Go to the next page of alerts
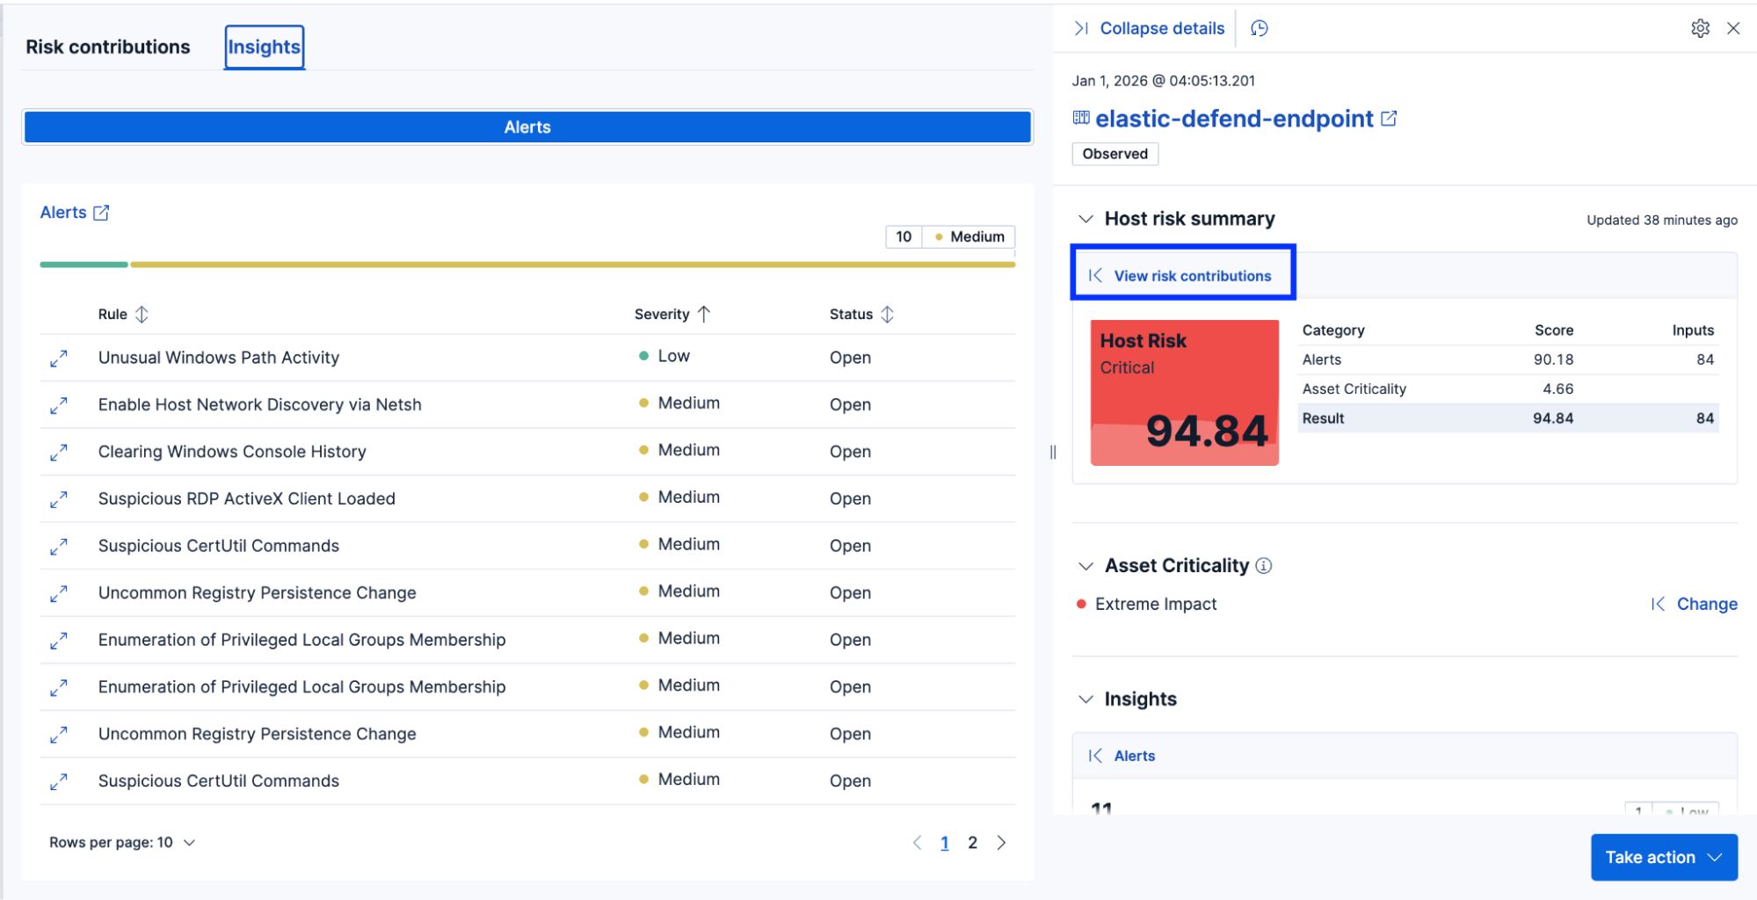The height and width of the screenshot is (900, 1757). coord(1001,843)
